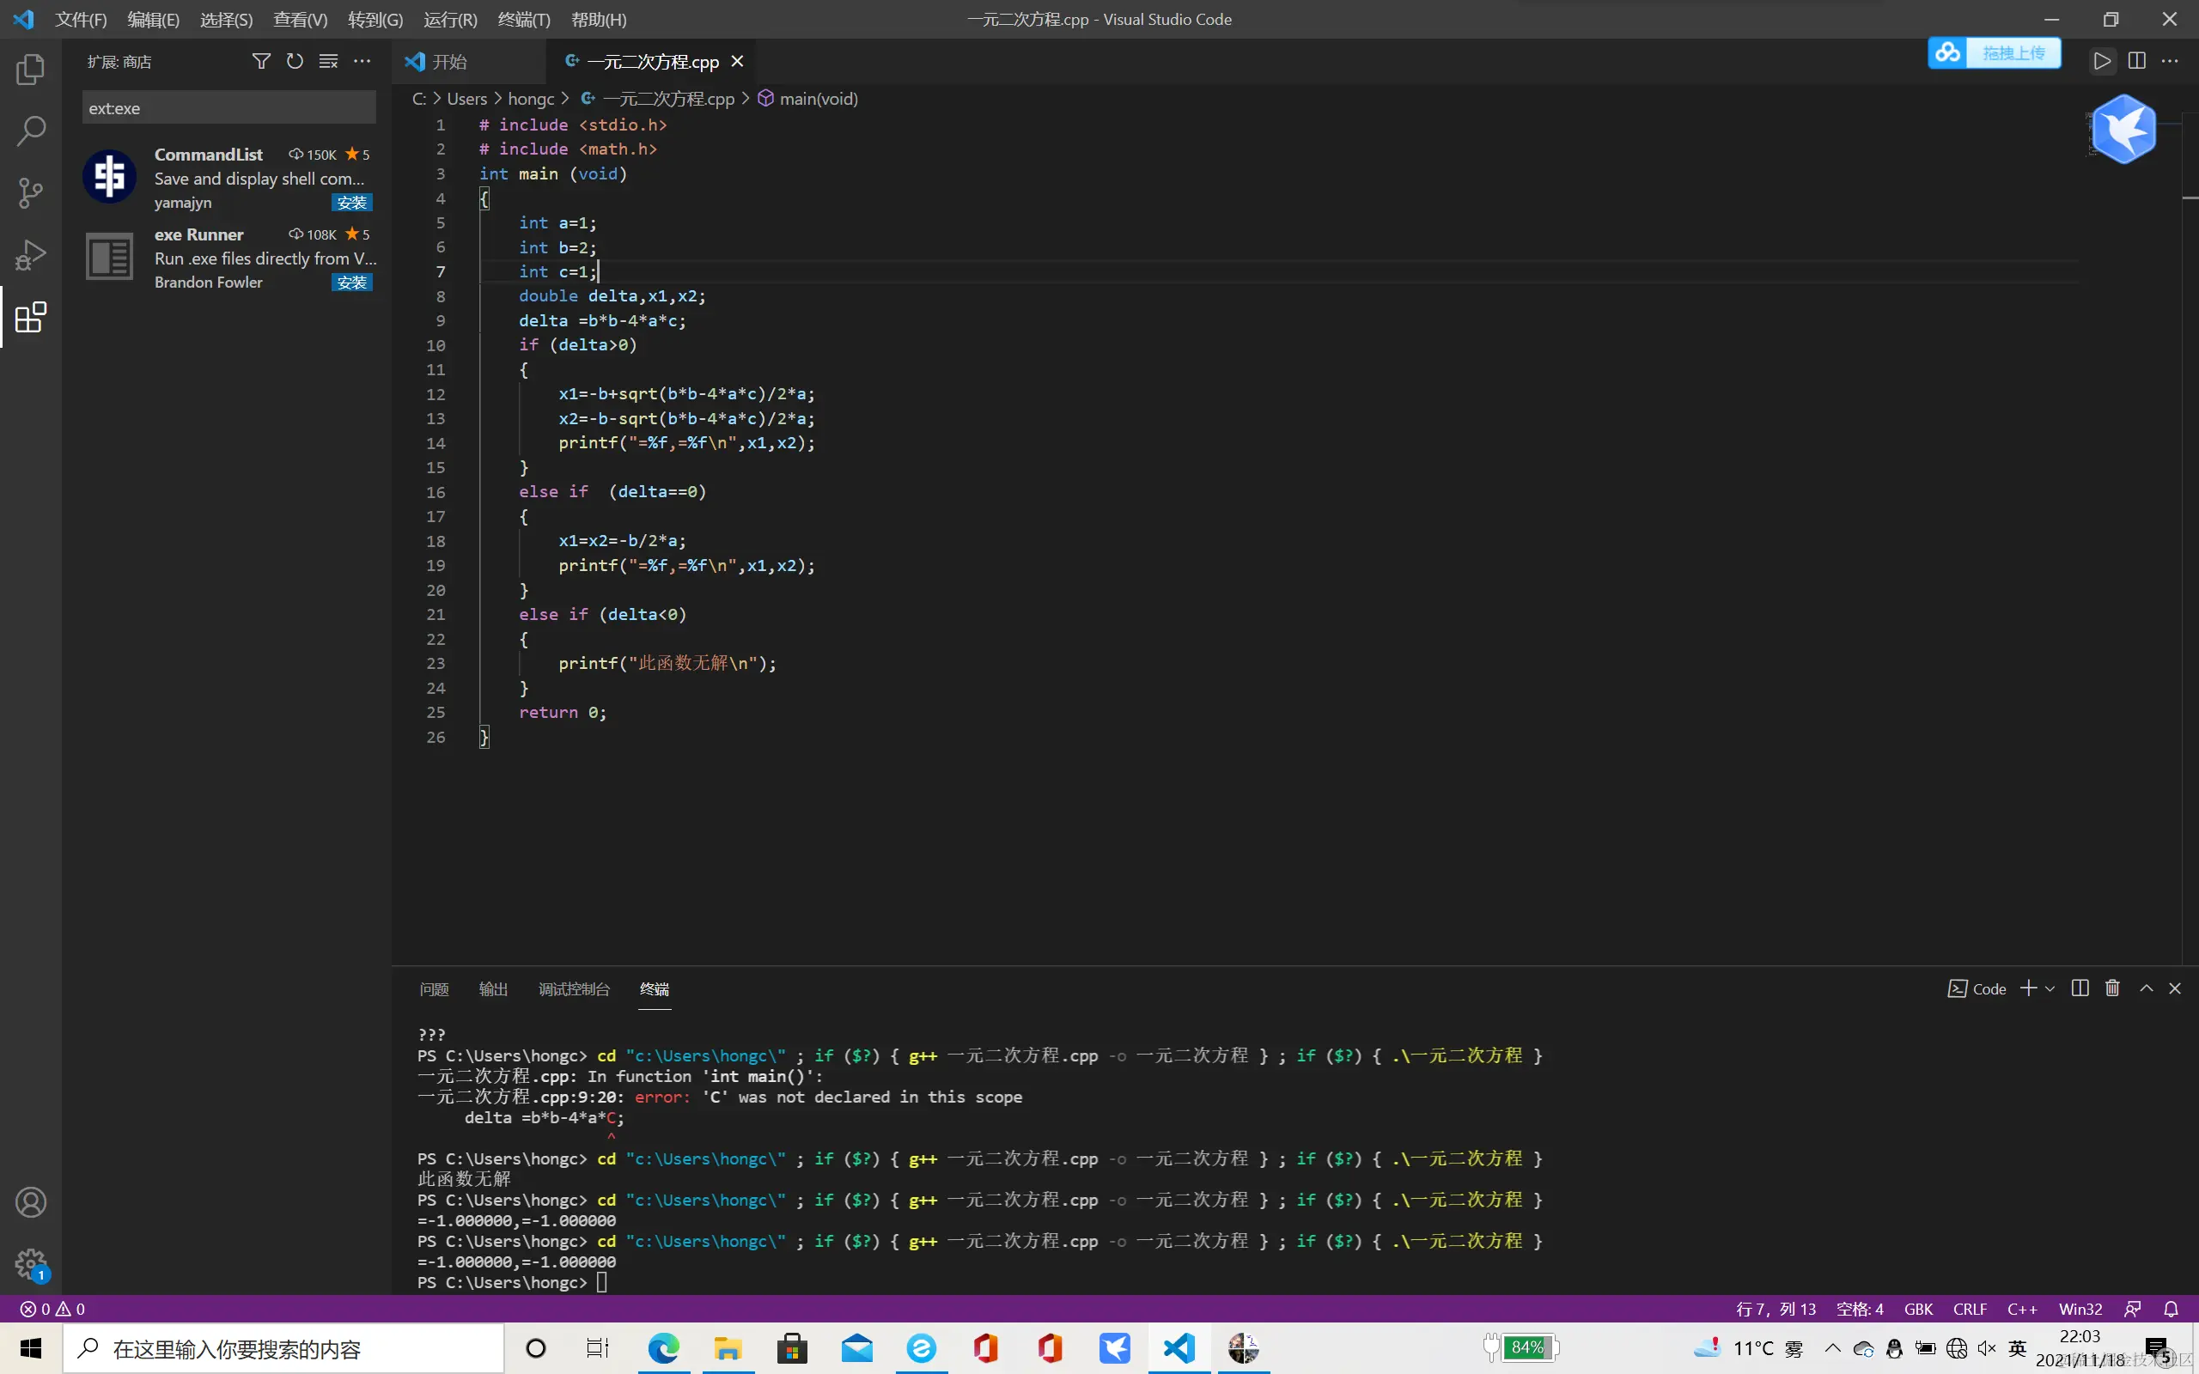Open the 终端(T) menu
The image size is (2199, 1374).
(x=523, y=19)
